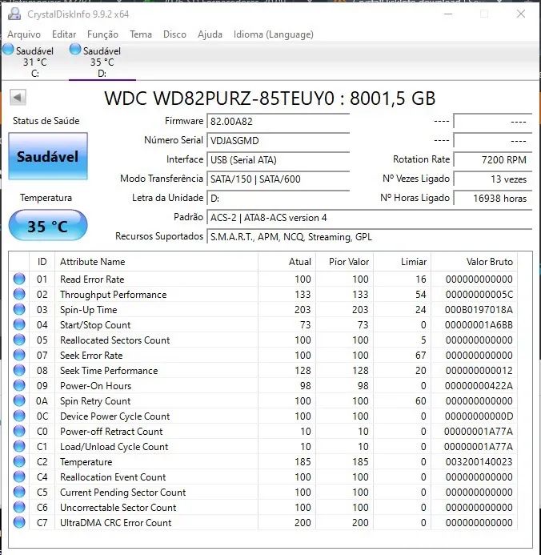
Task: Select raw value 00000001A6BB
Action: click(x=479, y=325)
